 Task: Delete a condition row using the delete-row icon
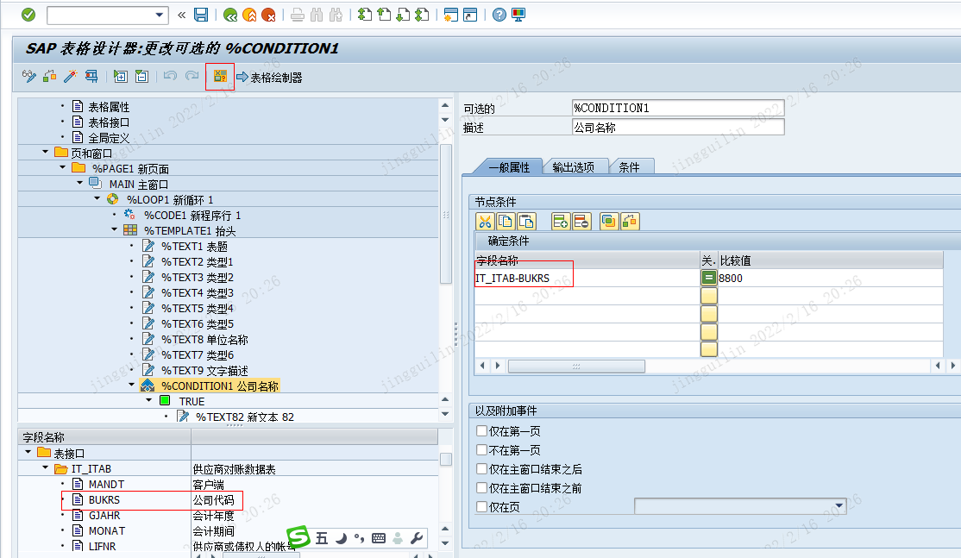pyautogui.click(x=580, y=221)
